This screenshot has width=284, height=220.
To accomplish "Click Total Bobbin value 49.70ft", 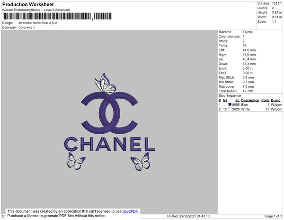I will pos(248,91).
